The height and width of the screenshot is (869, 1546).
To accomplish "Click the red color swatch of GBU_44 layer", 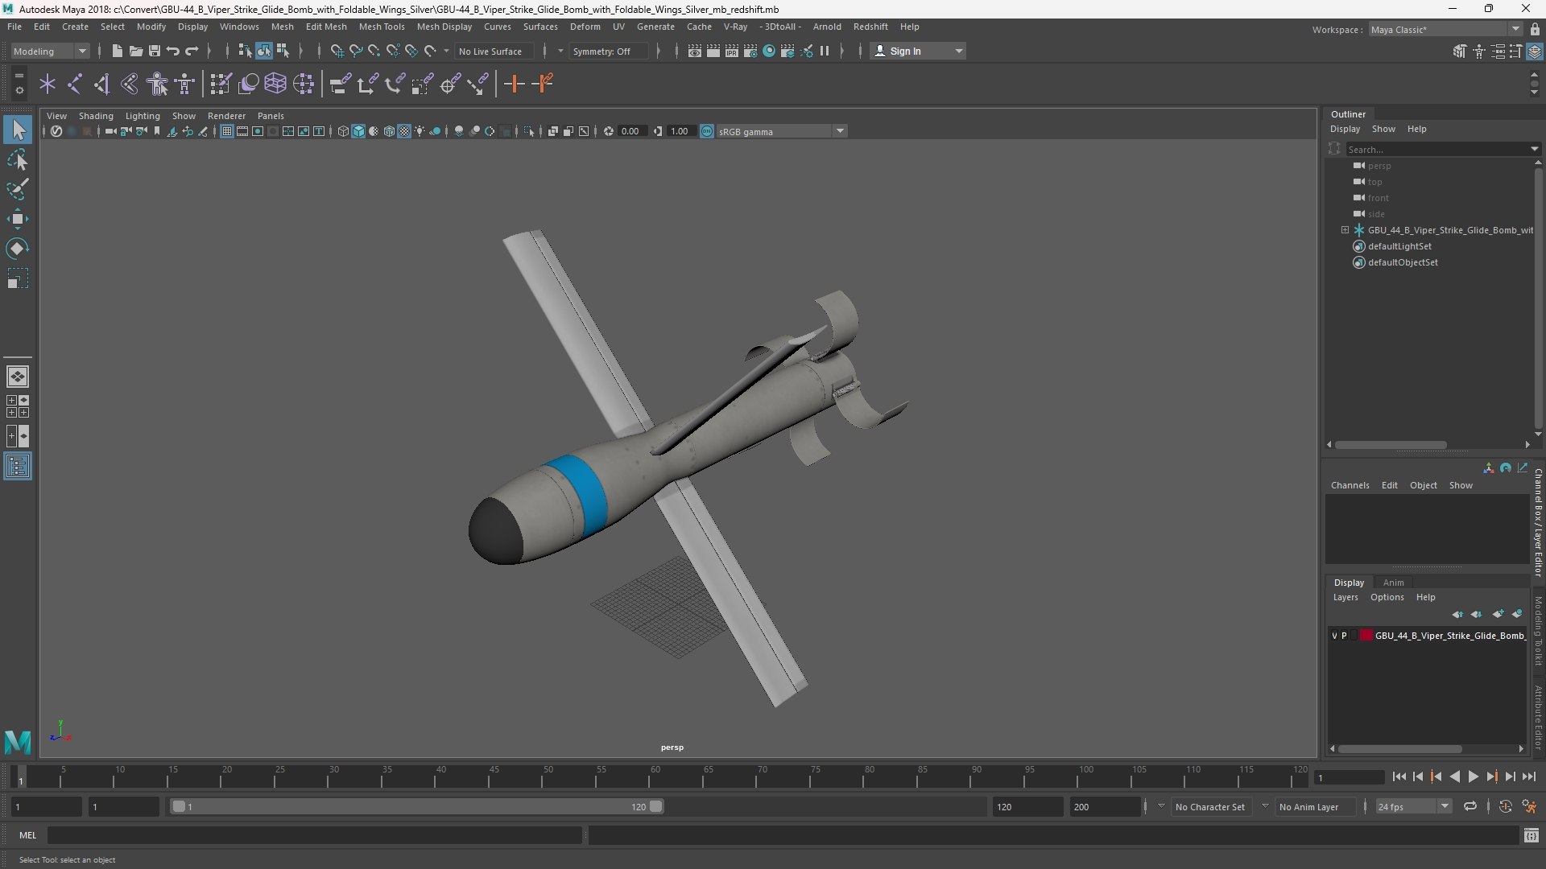I will [1366, 636].
